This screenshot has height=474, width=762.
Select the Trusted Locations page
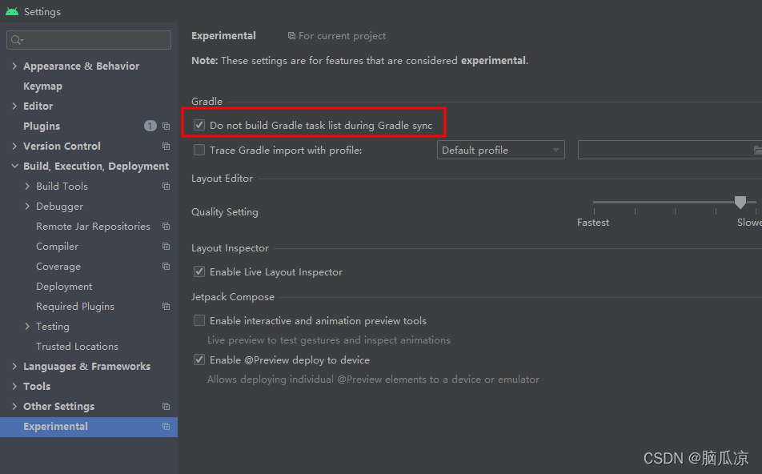(x=77, y=346)
